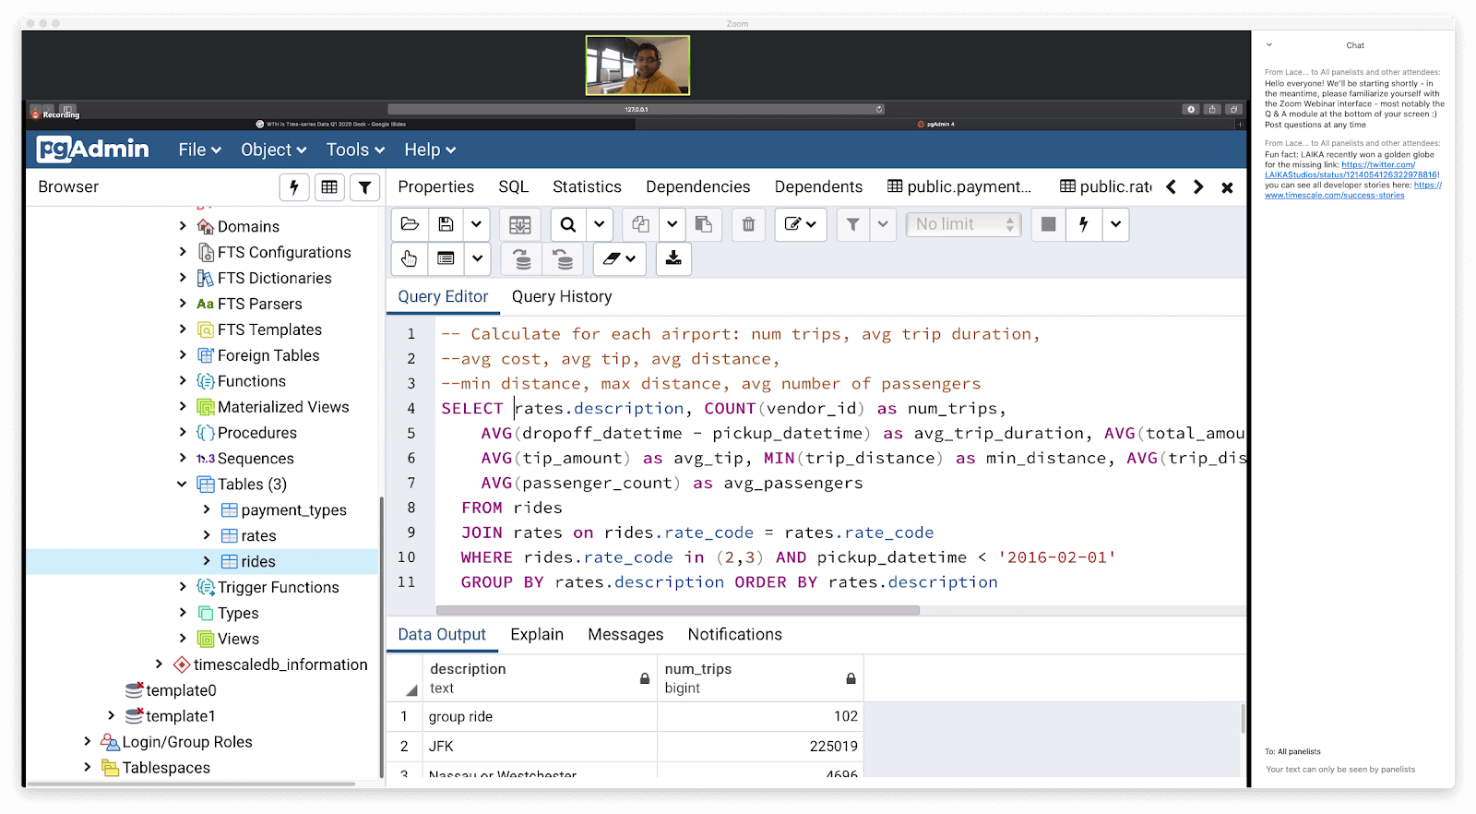Click the Stop query square button
The height and width of the screenshot is (814, 1476).
[x=1048, y=224]
